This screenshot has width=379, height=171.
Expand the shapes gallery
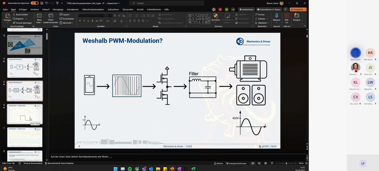pos(210,22)
